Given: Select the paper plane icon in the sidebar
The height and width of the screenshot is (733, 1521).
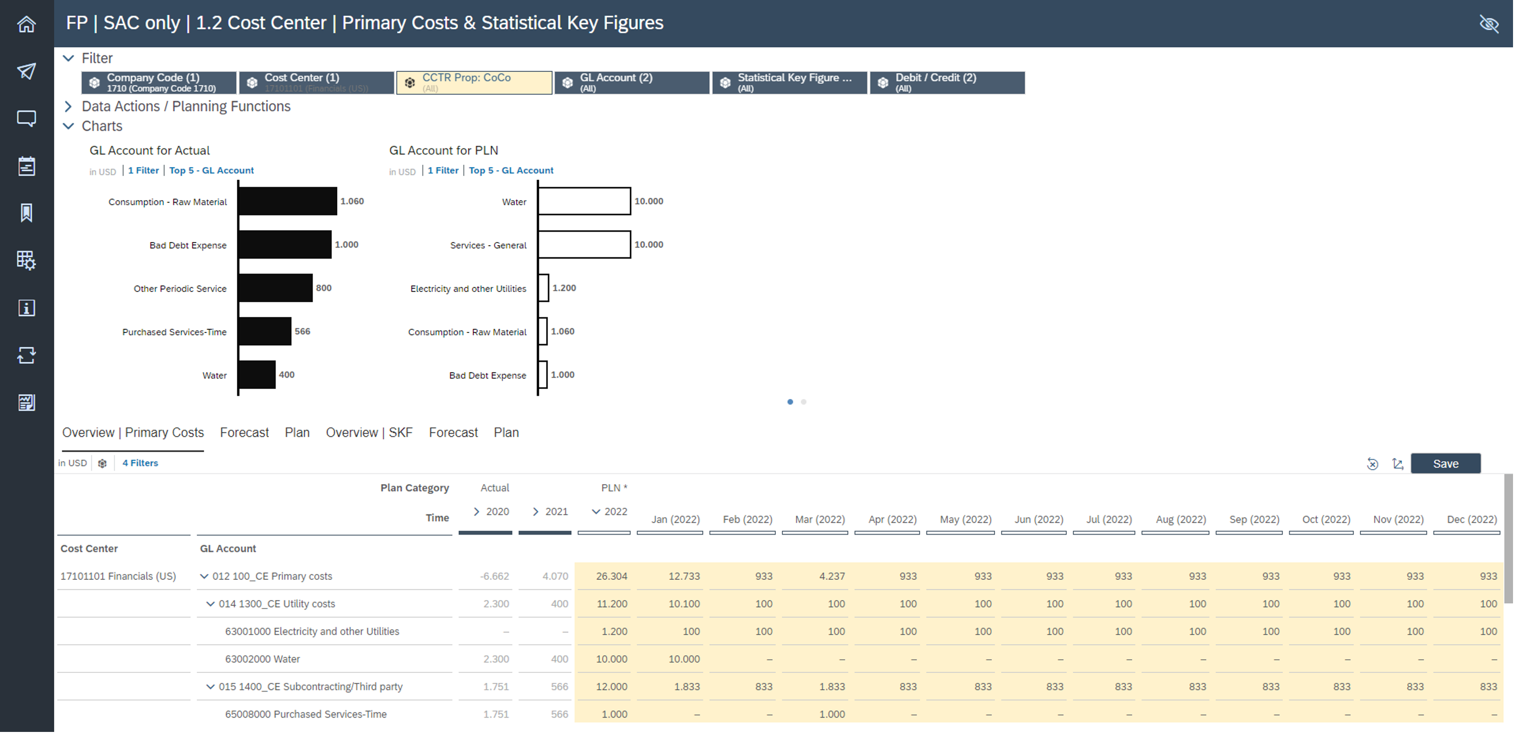Looking at the screenshot, I should tap(27, 71).
